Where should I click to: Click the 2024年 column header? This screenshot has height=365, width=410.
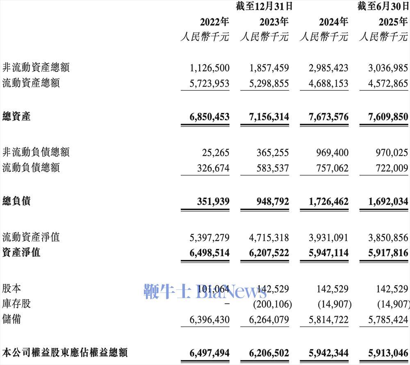(x=333, y=21)
